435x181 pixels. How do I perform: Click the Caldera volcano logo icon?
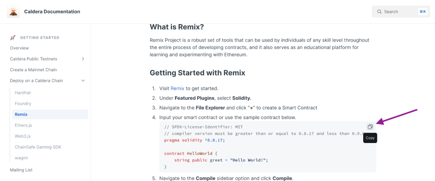coord(13,12)
